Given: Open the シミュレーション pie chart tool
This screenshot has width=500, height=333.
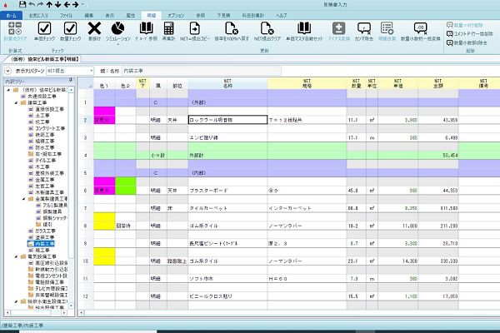Looking at the screenshot, I should 117,28.
